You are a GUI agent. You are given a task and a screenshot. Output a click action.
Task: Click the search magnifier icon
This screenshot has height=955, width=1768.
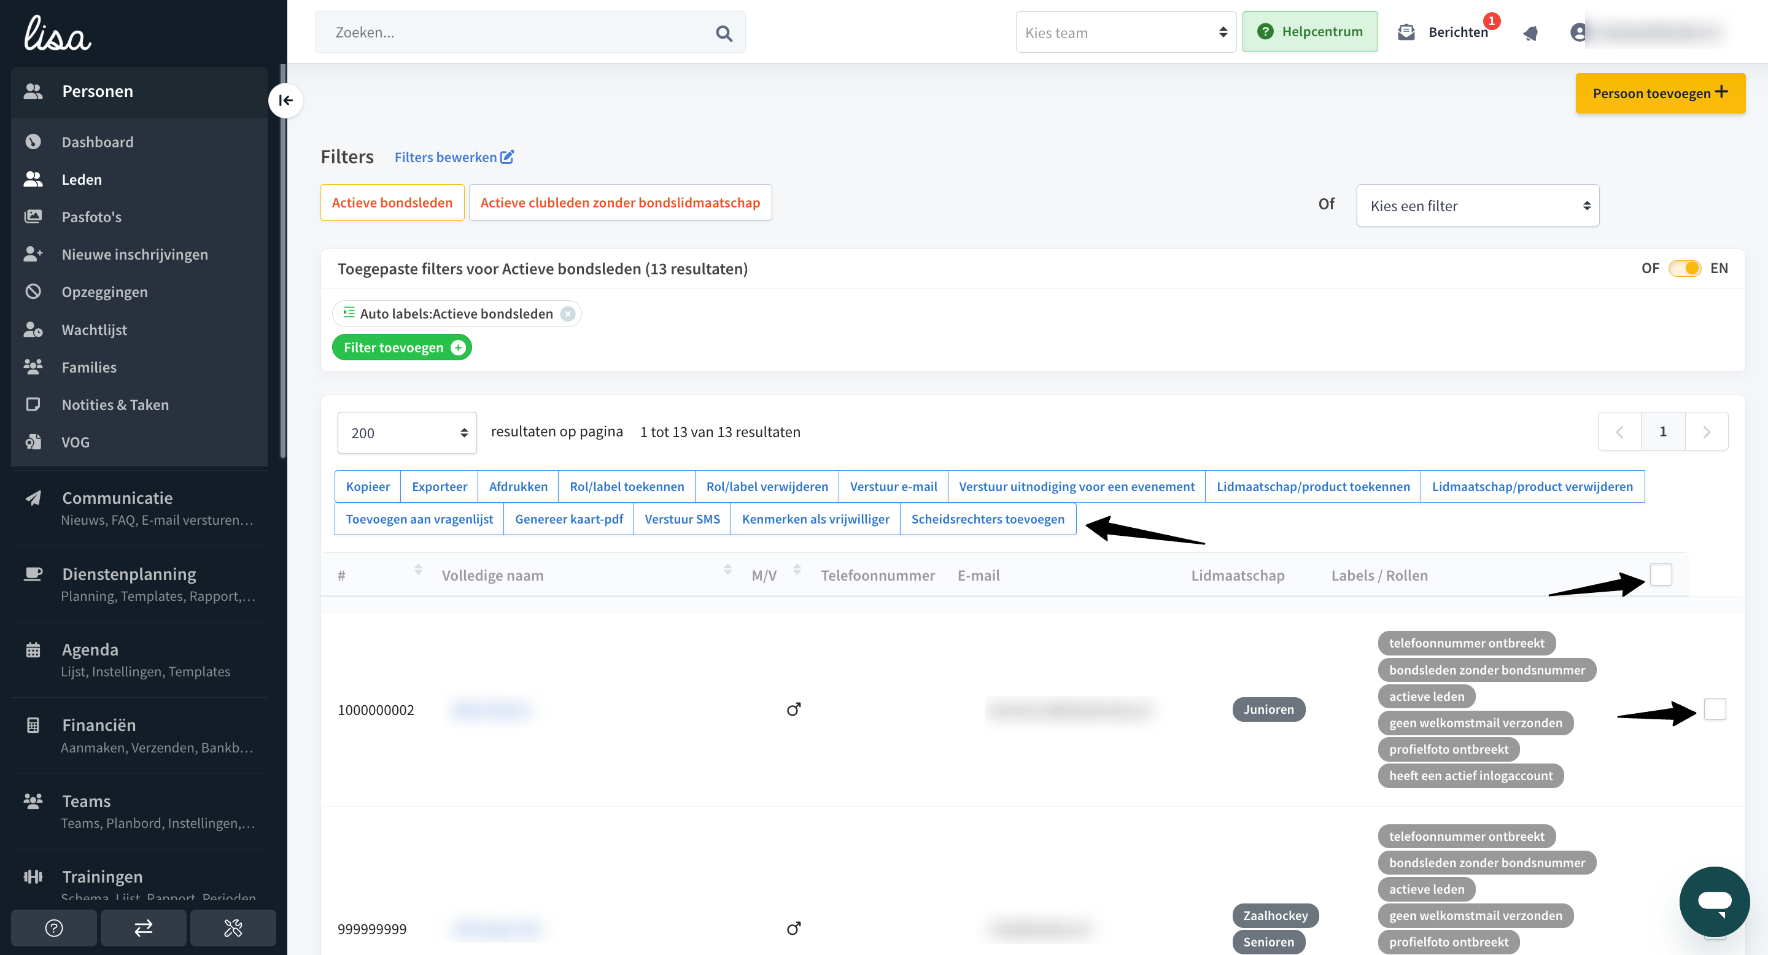pyautogui.click(x=723, y=33)
